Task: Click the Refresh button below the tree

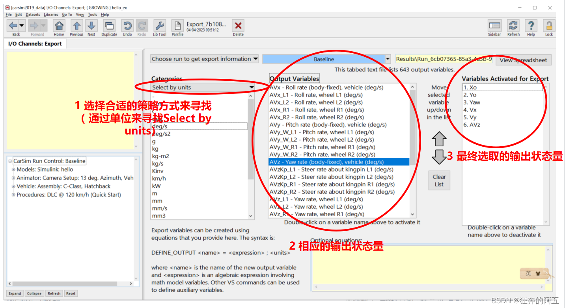Action: [x=54, y=293]
